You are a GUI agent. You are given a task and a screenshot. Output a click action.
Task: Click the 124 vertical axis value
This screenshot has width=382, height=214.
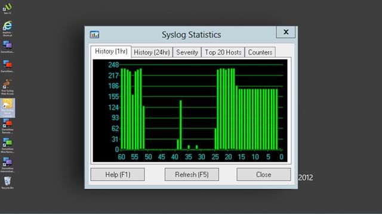(113, 107)
